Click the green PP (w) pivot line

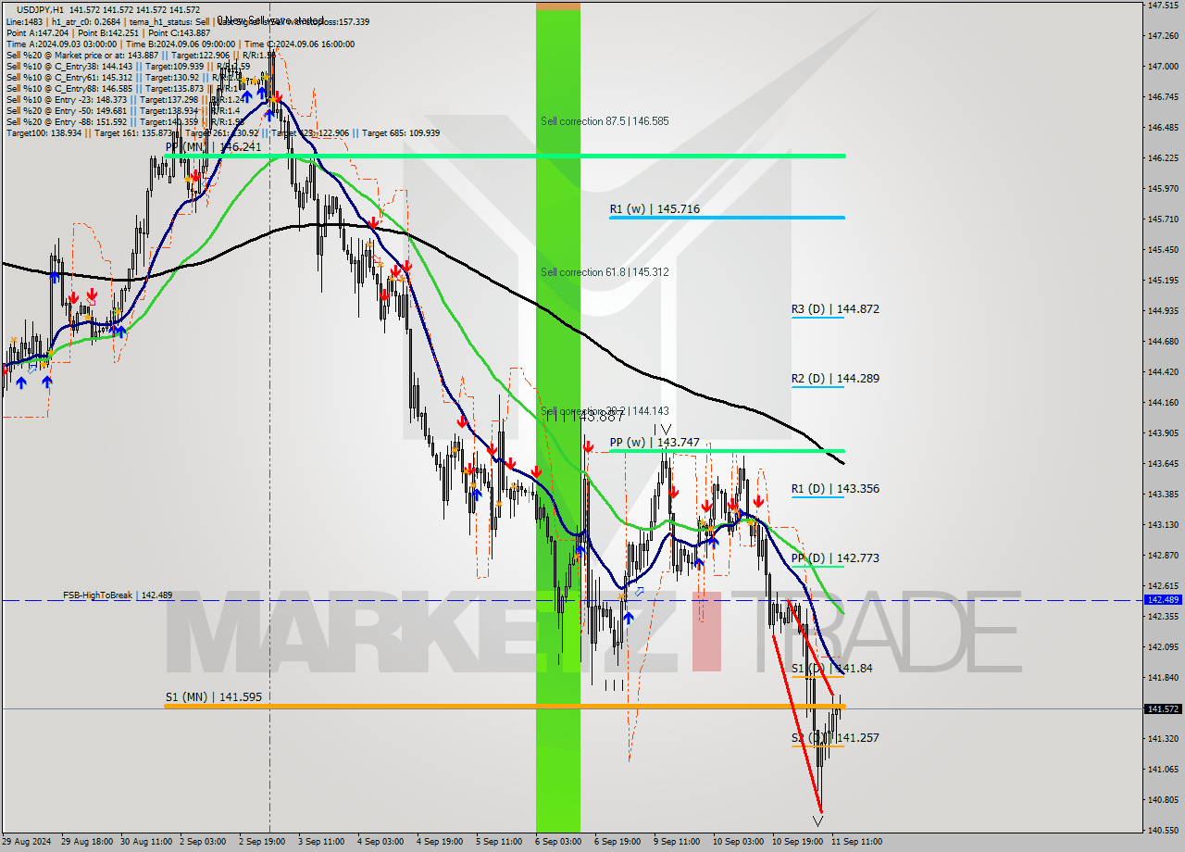pyautogui.click(x=727, y=451)
